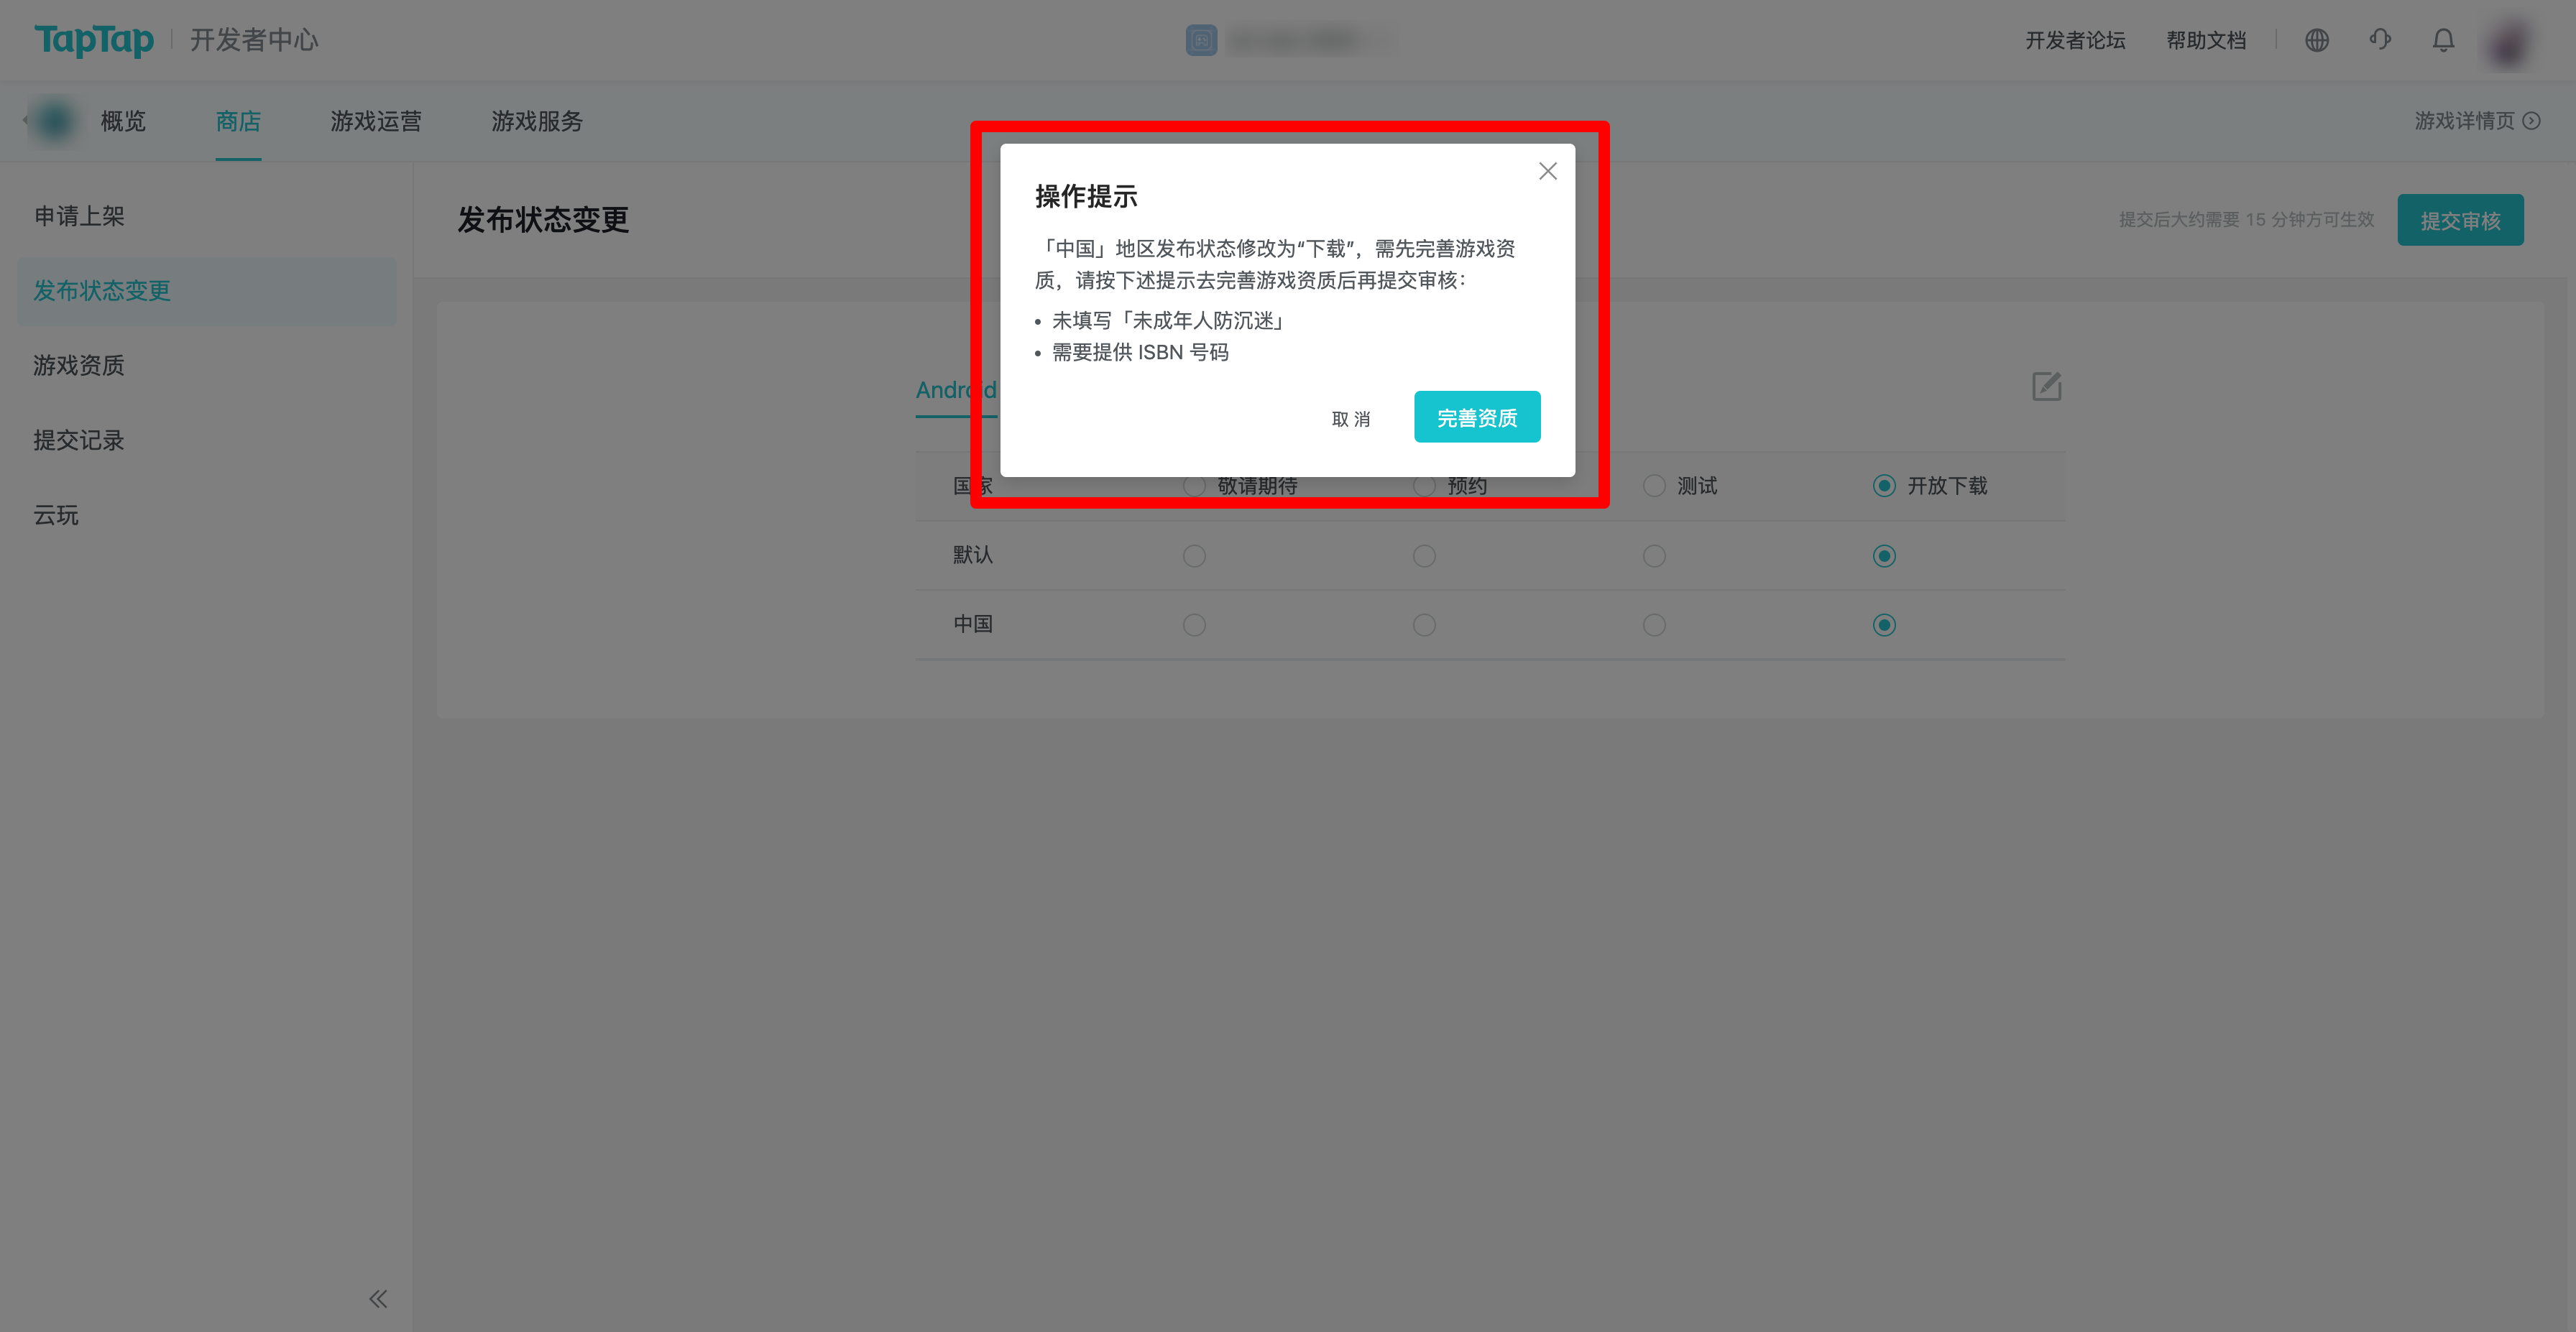Click the 完善资质 button
The height and width of the screenshot is (1332, 2576).
click(1477, 417)
